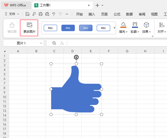
Task: Click the 对齐 align icon
Action: click(x=162, y=25)
